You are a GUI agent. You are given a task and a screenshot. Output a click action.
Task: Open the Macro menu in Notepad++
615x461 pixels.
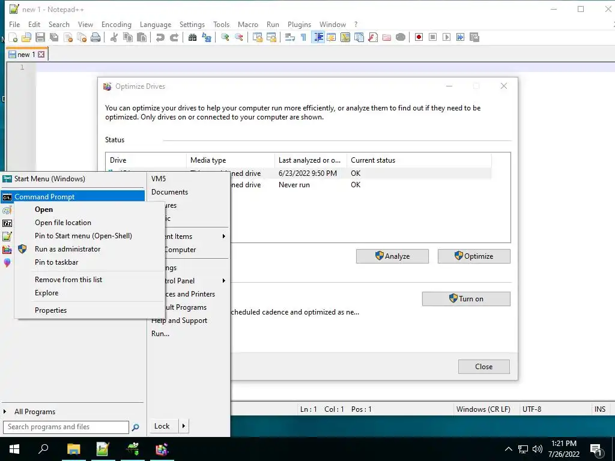248,24
